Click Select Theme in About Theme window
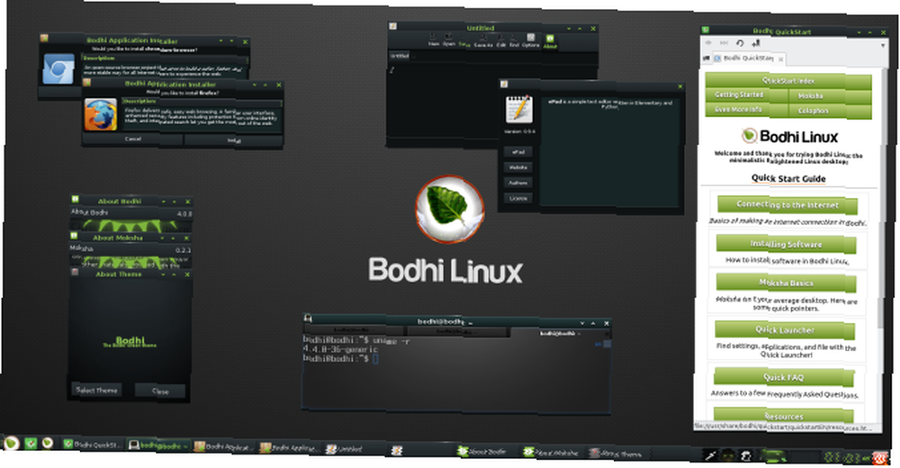Image resolution: width=900 pixels, height=468 pixels. [97, 390]
